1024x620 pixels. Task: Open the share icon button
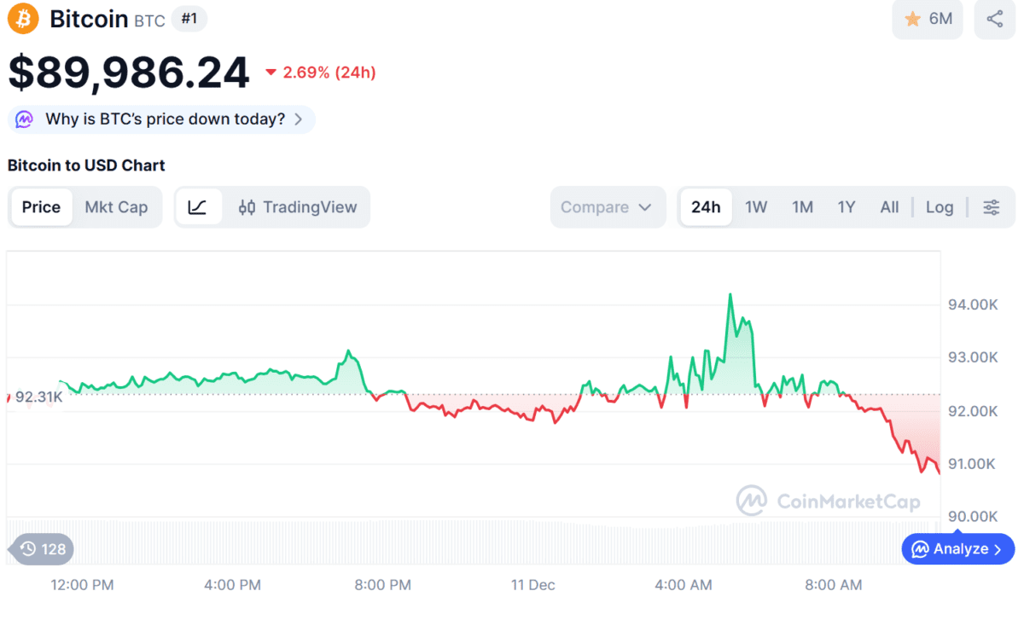click(994, 19)
